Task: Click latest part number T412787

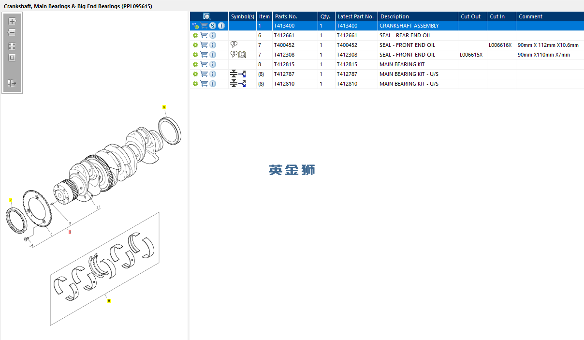Action: (347, 74)
